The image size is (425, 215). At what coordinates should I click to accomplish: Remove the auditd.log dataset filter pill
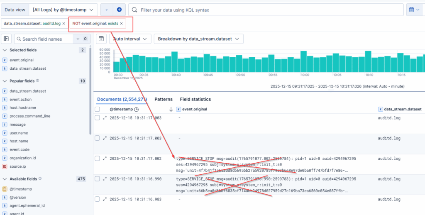[x=64, y=24]
